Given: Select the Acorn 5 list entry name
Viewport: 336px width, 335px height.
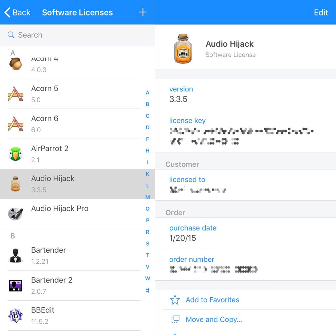Looking at the screenshot, I should click(x=45, y=88).
